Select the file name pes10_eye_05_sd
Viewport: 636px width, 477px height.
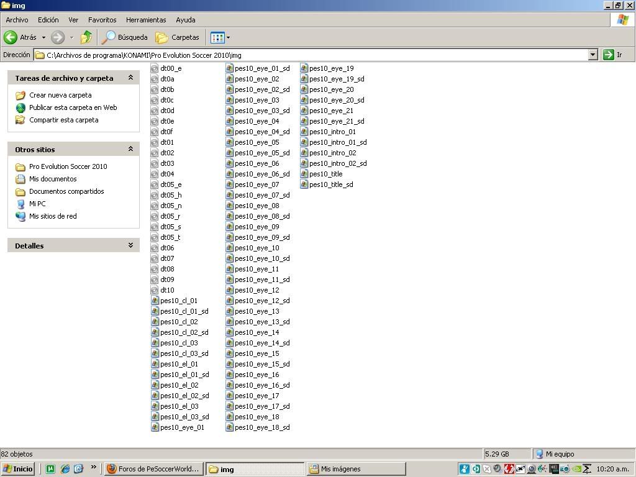click(263, 153)
